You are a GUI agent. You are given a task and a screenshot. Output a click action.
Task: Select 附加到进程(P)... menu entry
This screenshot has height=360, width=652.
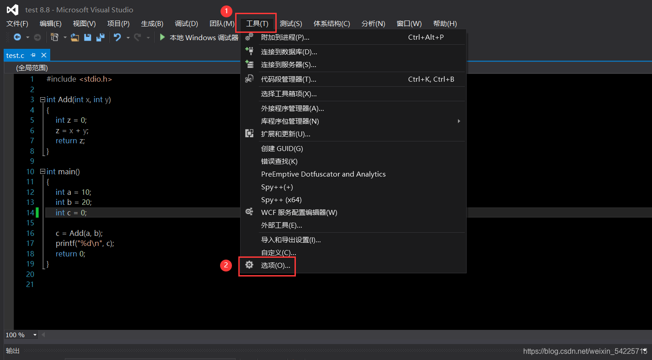pos(353,37)
